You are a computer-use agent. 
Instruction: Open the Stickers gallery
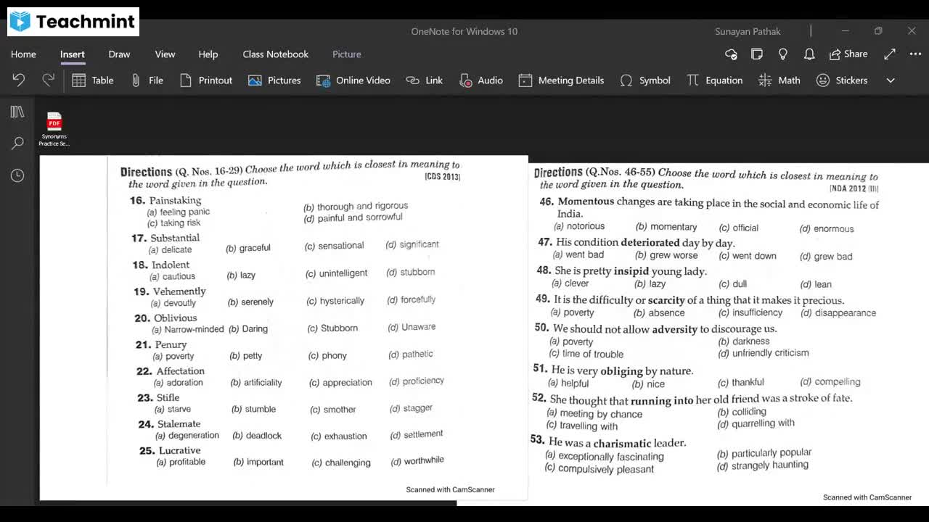point(842,80)
